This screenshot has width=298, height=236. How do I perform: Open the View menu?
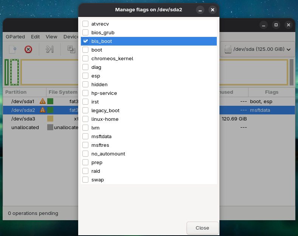[51, 37]
